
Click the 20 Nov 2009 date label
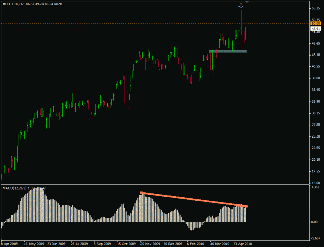point(150,244)
